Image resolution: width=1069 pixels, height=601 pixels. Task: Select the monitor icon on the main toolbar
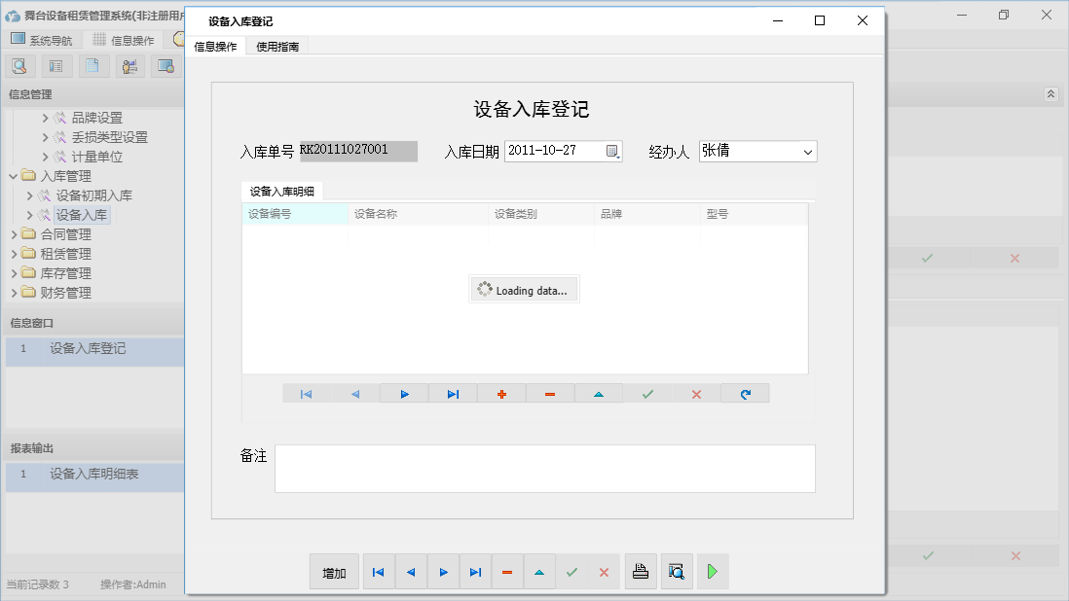(166, 65)
